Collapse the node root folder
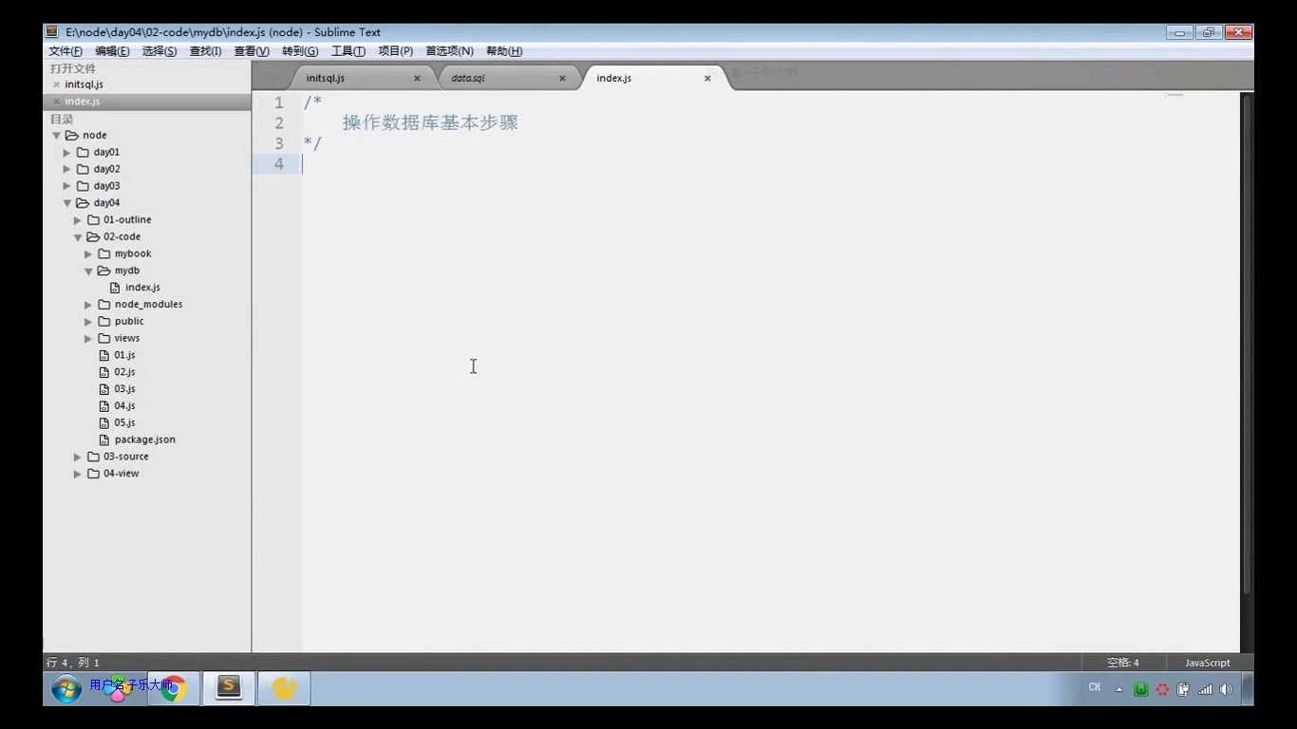1297x729 pixels. (x=56, y=136)
